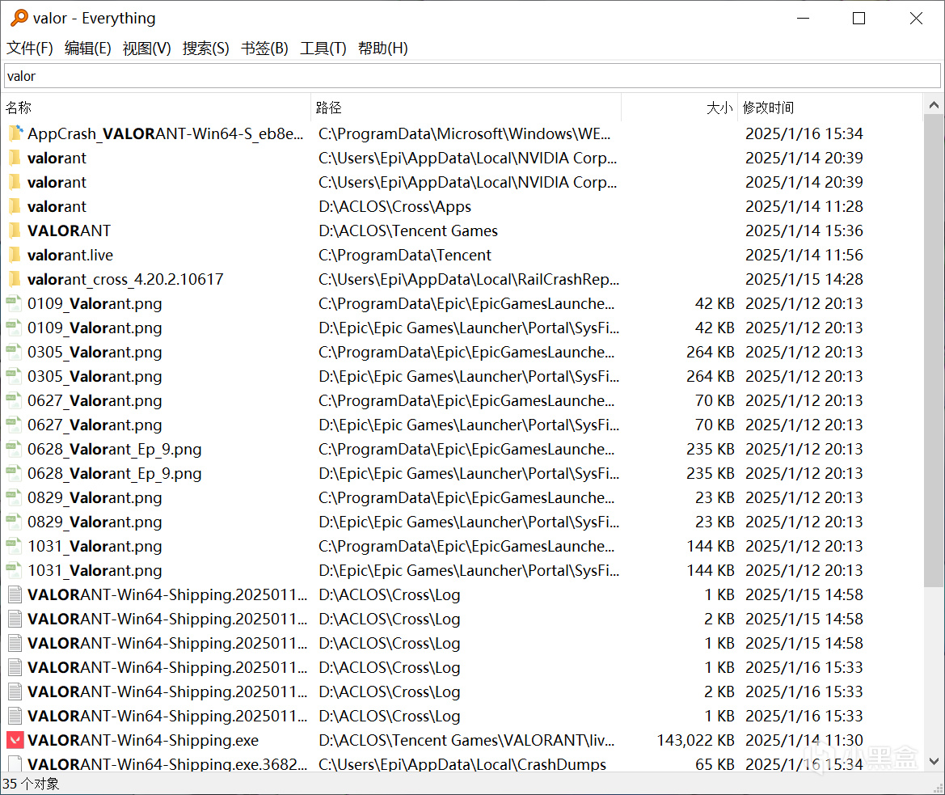Click the date 2025/1/14 15:36
Screen dimensions: 945x795
[x=804, y=230]
